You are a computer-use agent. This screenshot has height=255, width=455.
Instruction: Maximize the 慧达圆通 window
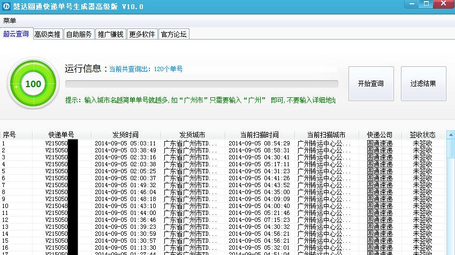click(426, 4)
